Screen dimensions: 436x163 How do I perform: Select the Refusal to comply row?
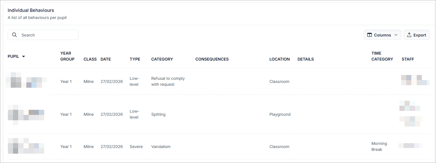pyautogui.click(x=168, y=81)
